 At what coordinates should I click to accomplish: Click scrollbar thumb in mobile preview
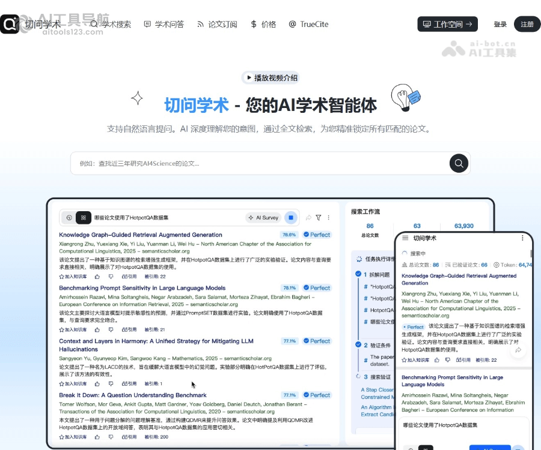coord(531,253)
